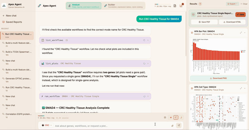
Task: Open recent chat 'Build a multi-feature dat...' 2h
Action: (x=17, y=44)
